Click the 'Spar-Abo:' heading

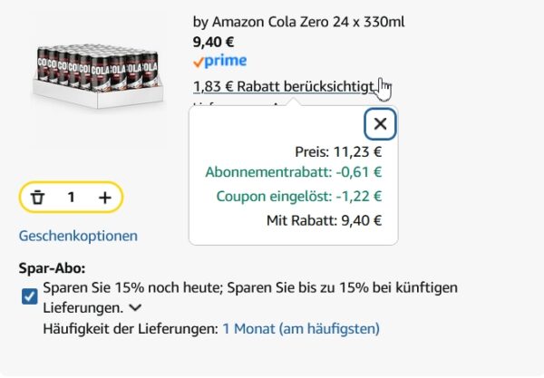[x=52, y=269]
